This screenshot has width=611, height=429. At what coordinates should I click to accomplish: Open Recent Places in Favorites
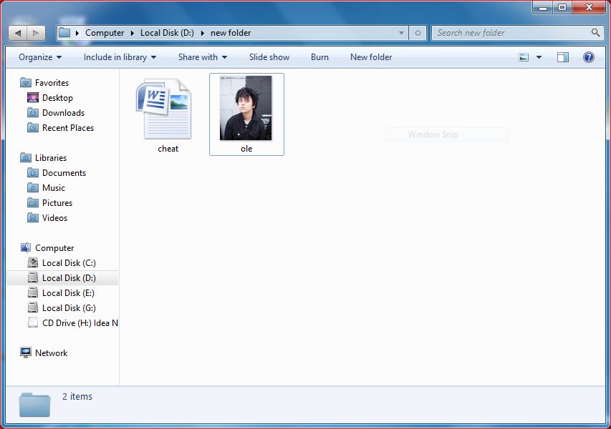tap(60, 128)
